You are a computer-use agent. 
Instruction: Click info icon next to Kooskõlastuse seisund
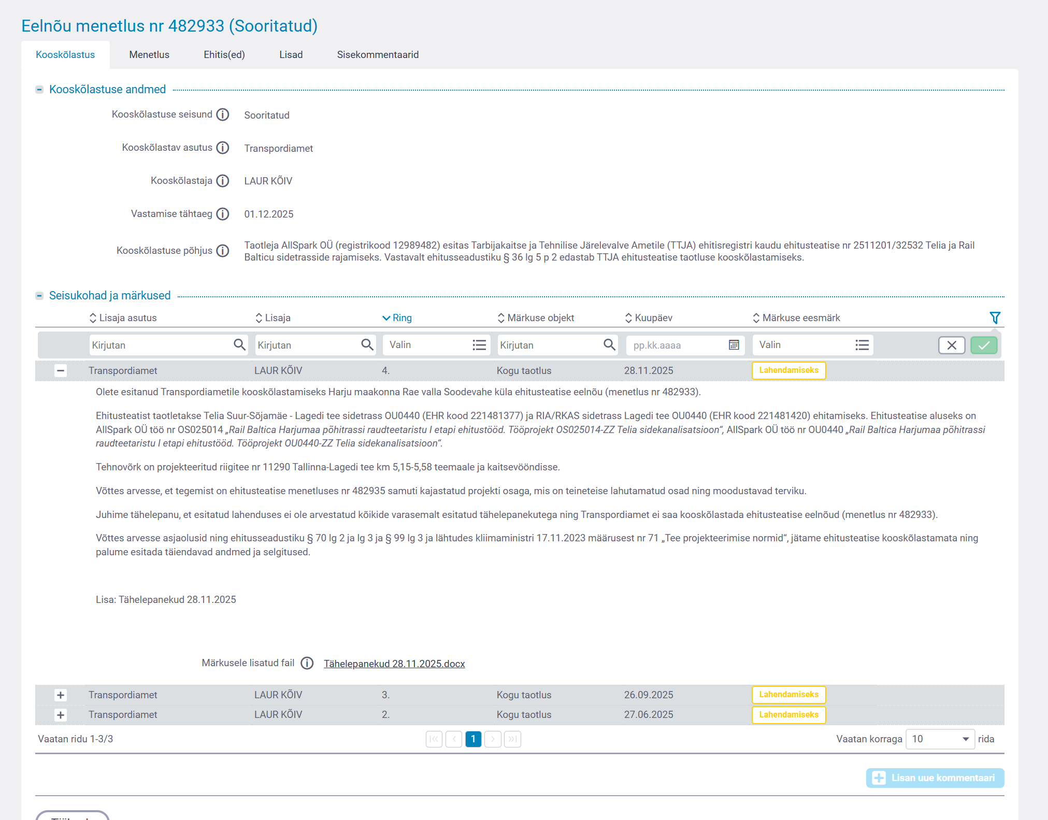[x=223, y=114]
